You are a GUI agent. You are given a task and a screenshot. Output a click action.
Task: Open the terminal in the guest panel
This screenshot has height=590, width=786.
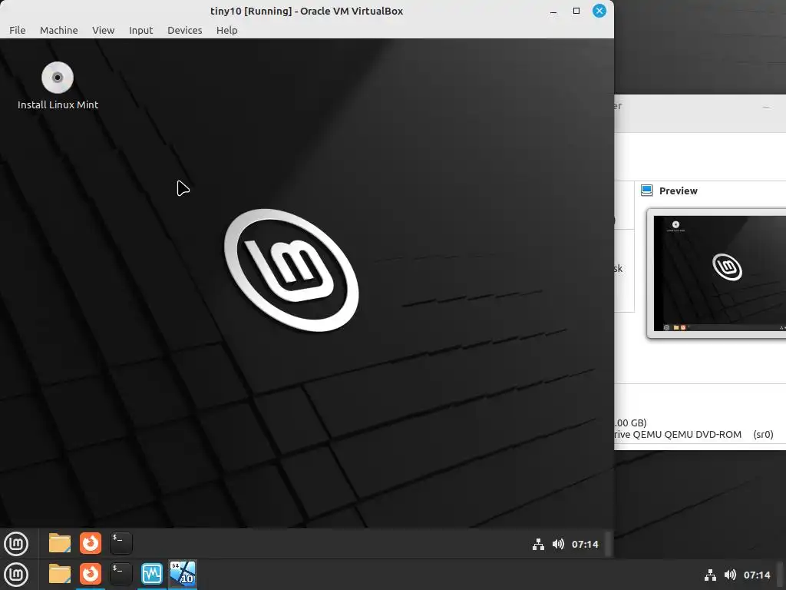[121, 543]
